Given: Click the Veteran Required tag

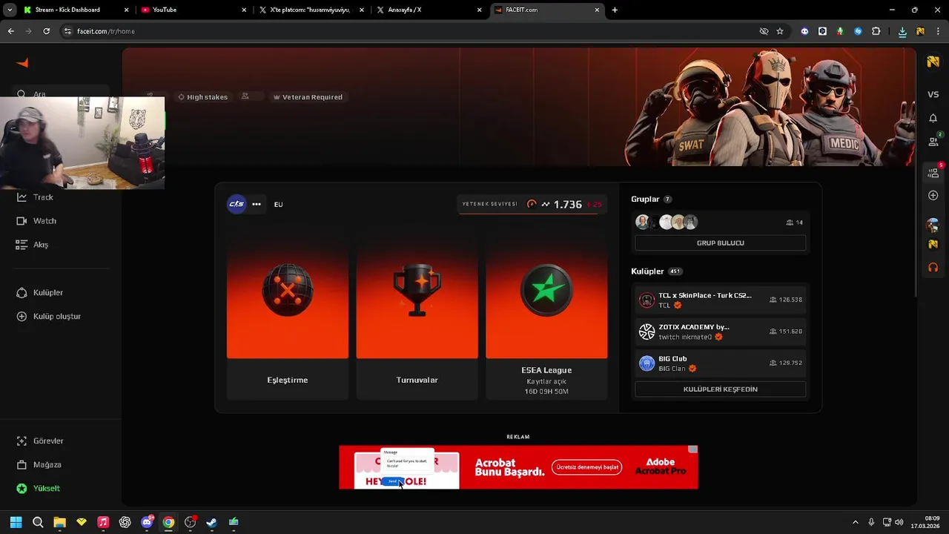Looking at the screenshot, I should click(x=308, y=97).
